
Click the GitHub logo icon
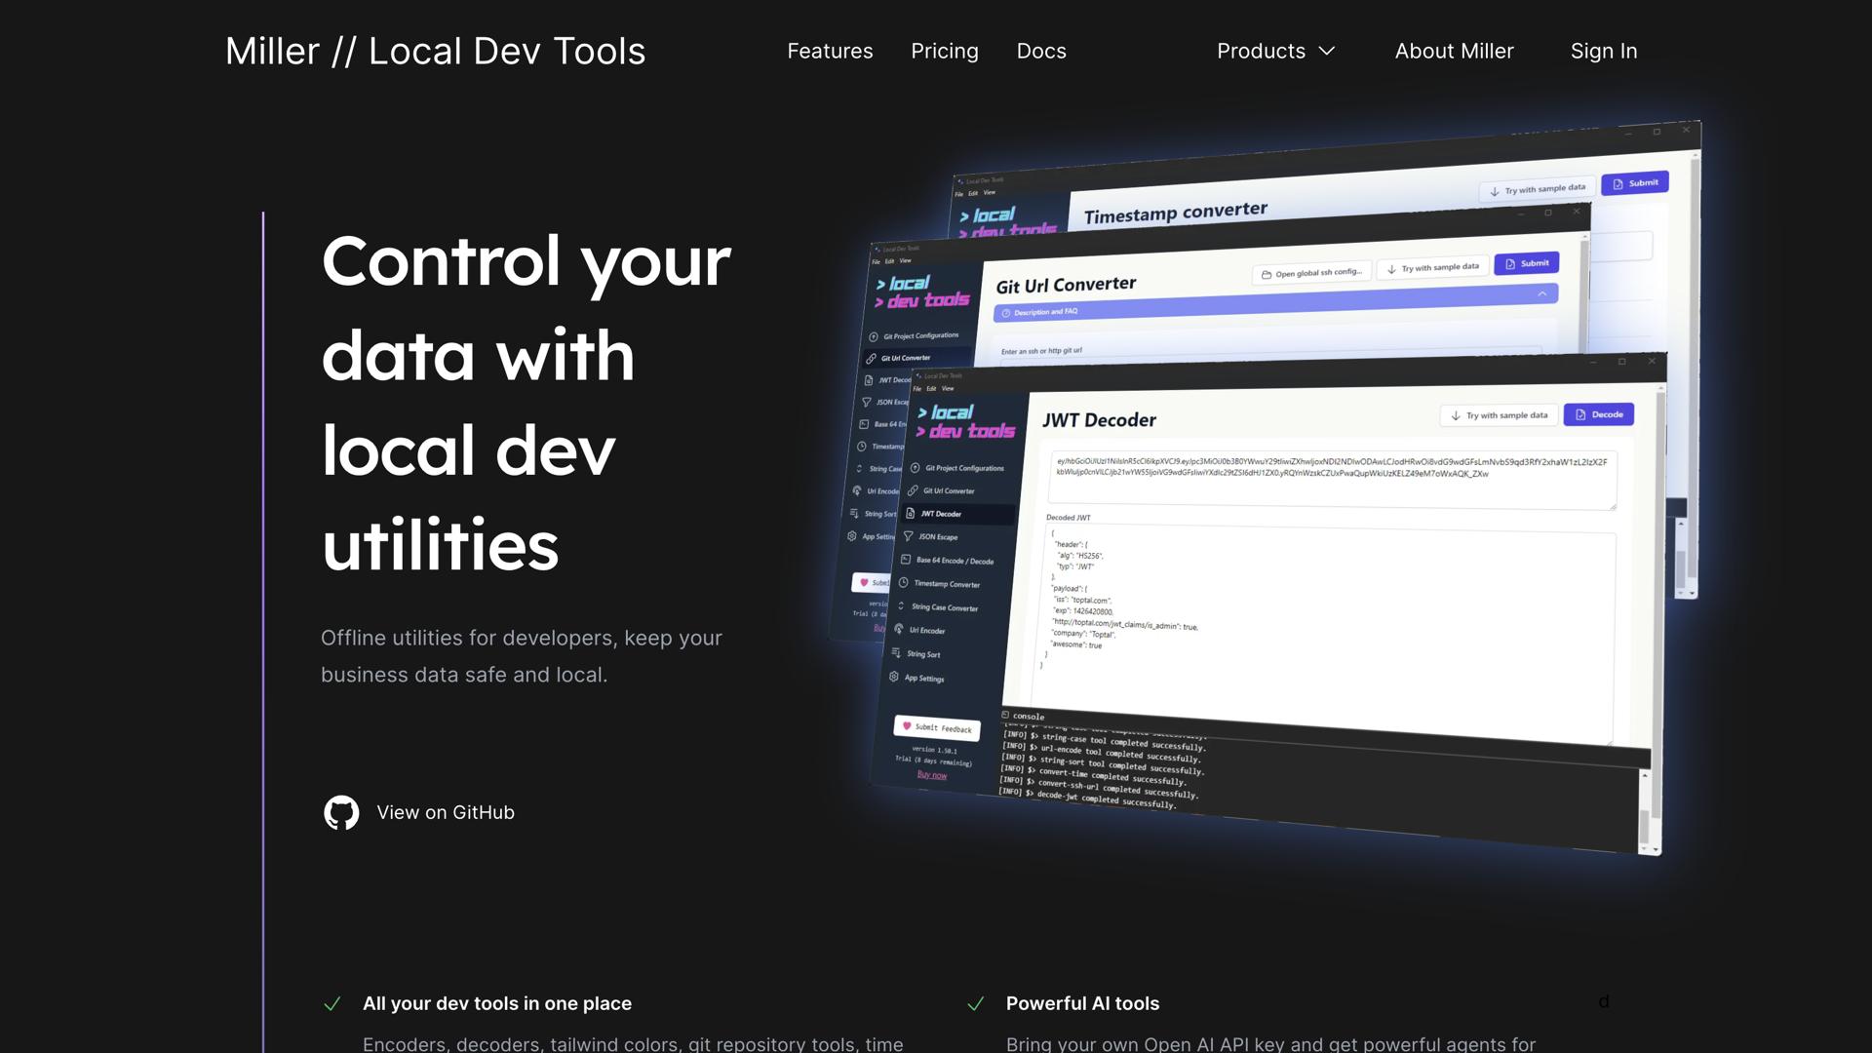click(x=341, y=812)
